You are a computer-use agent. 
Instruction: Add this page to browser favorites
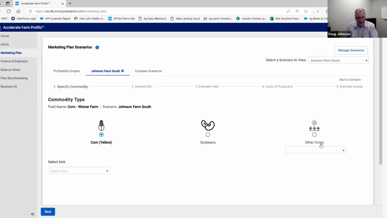pyautogui.click(x=306, y=11)
